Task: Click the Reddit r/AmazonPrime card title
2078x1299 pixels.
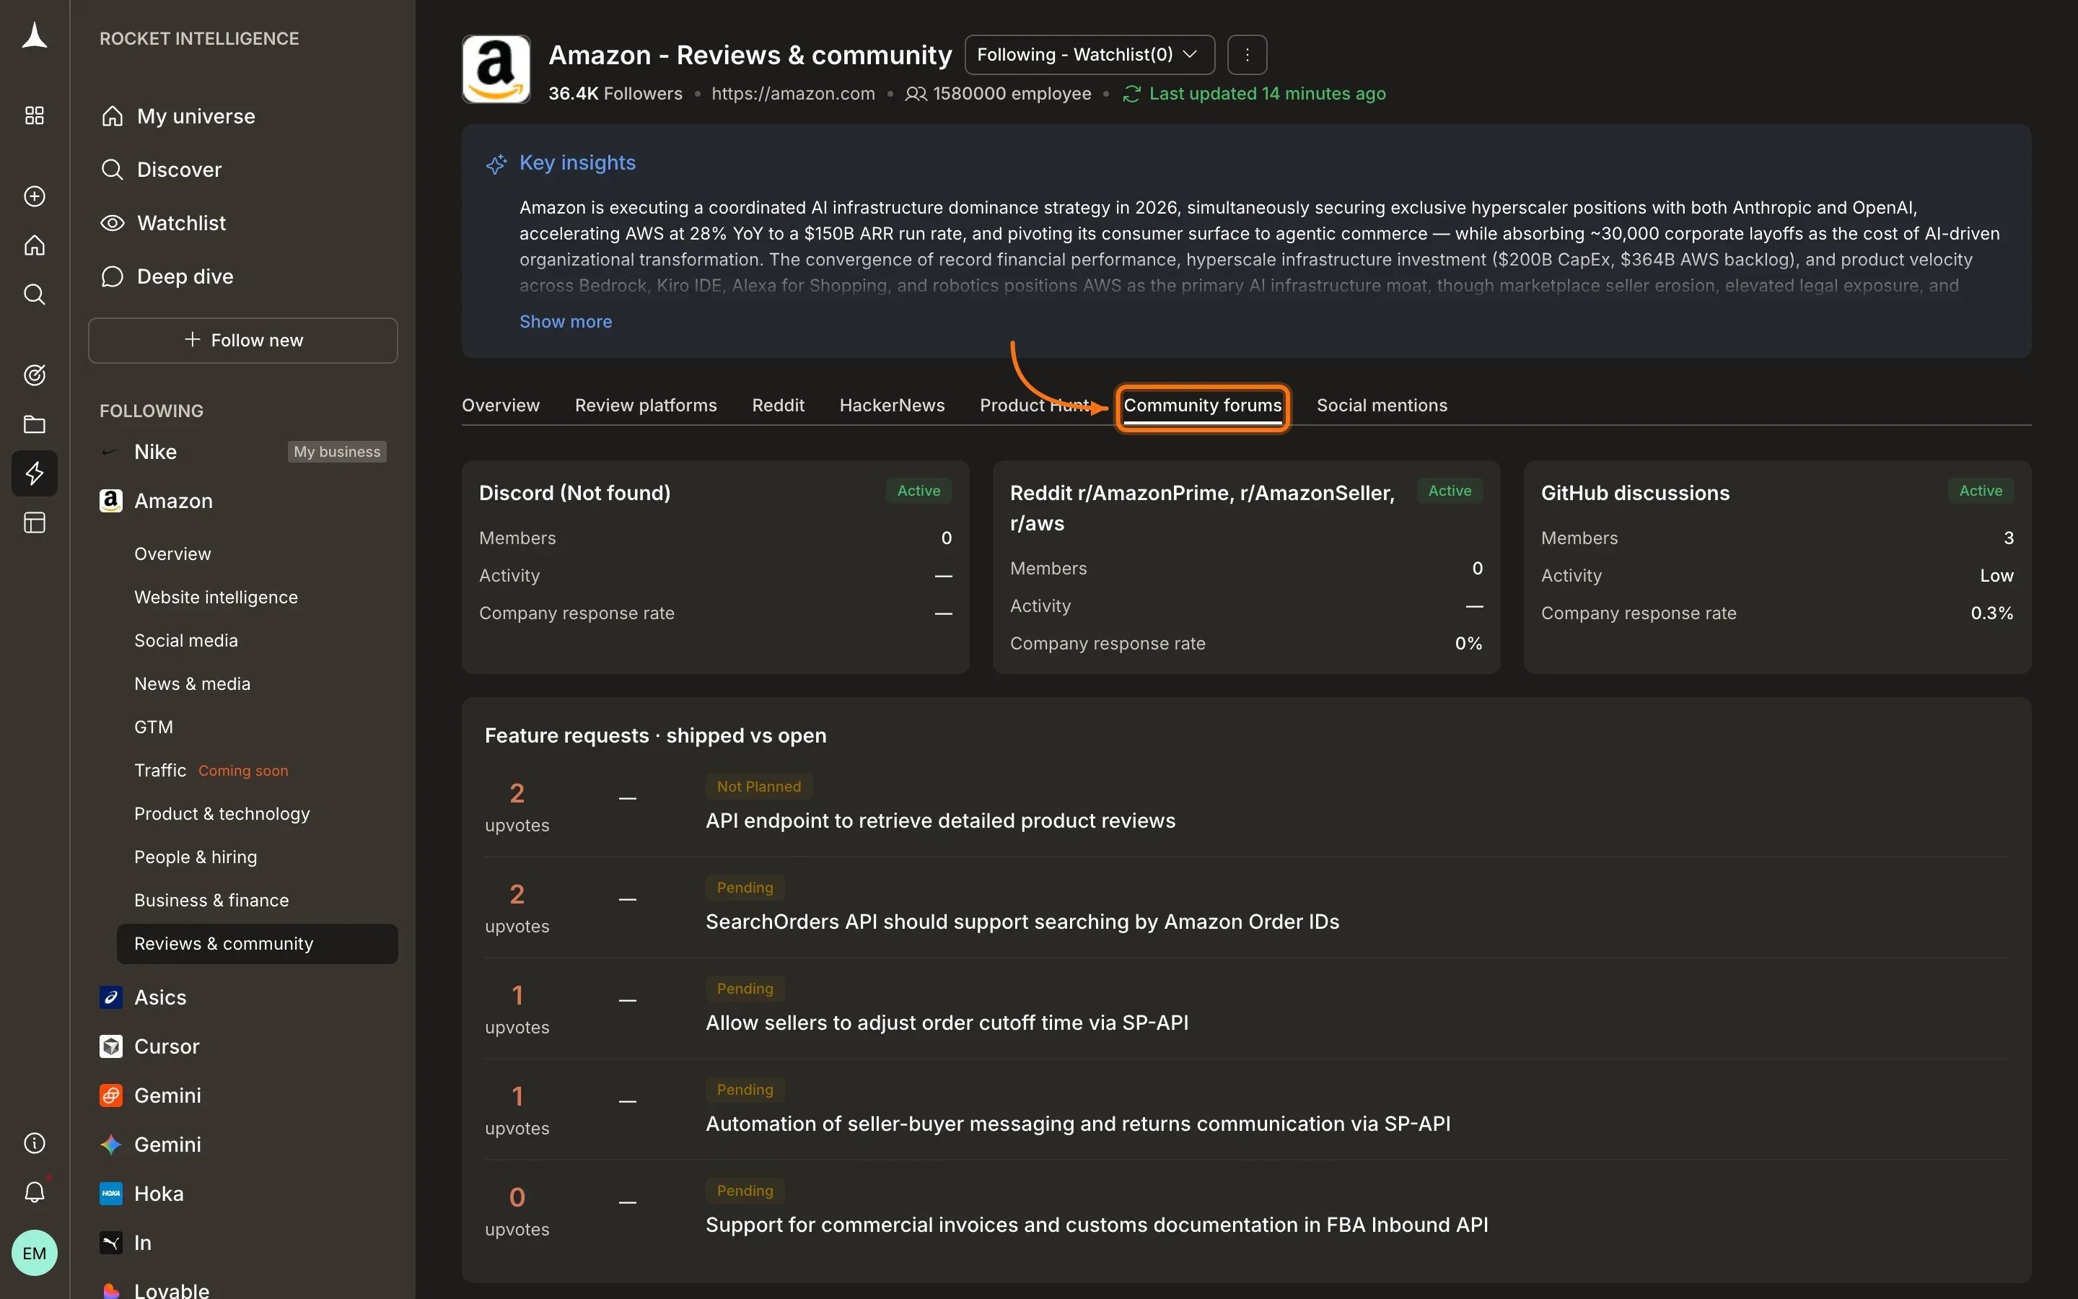Action: (x=1202, y=508)
